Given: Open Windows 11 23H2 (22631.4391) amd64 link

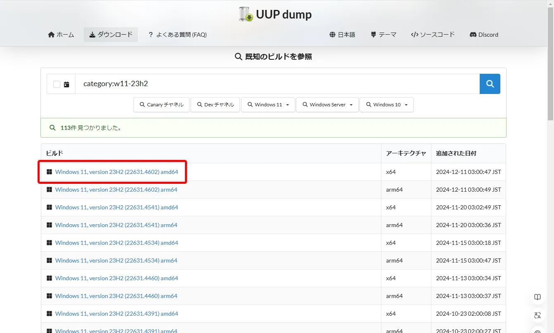Looking at the screenshot, I should (x=116, y=314).
